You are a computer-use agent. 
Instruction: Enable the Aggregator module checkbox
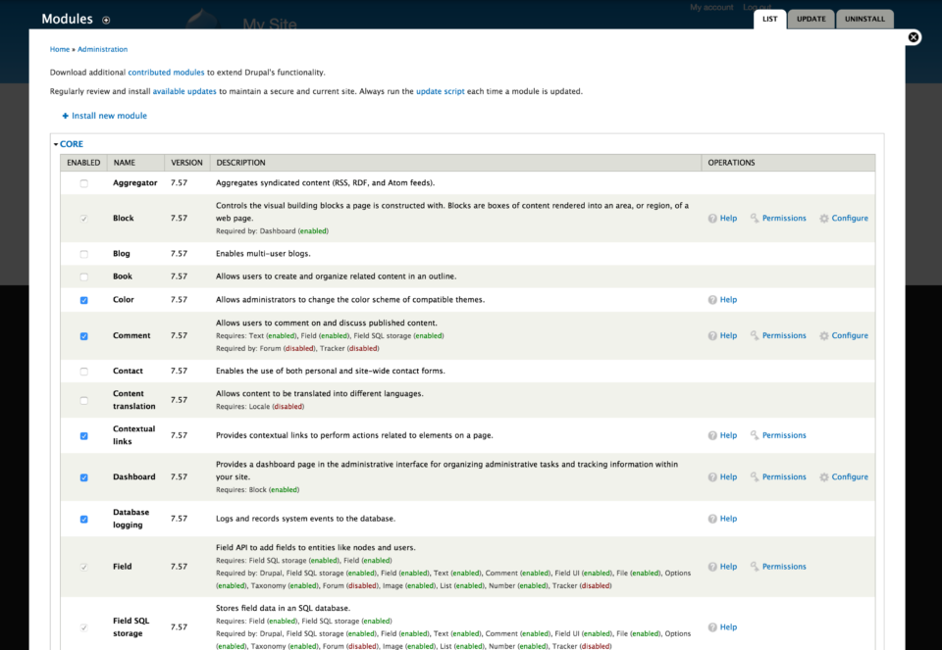point(83,182)
